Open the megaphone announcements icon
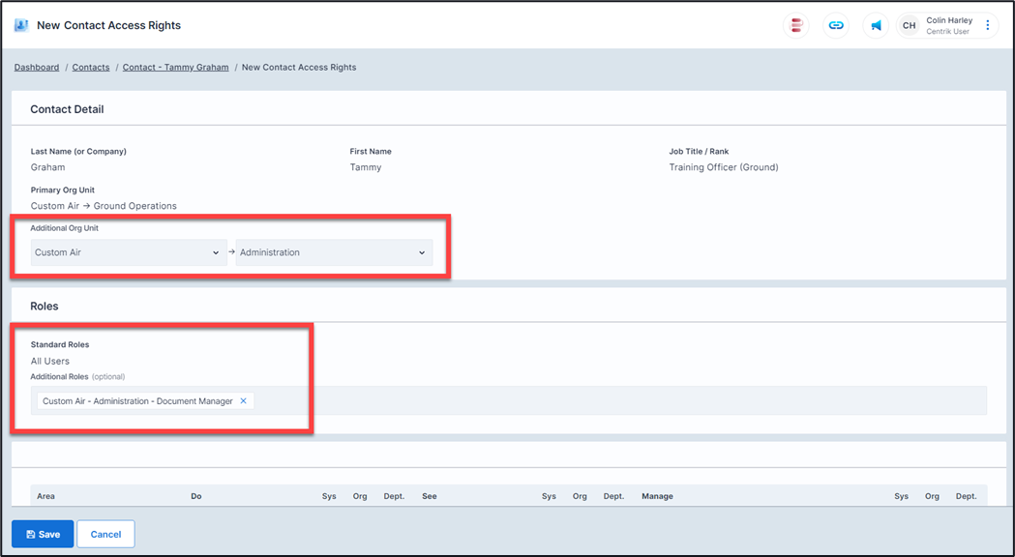 (876, 26)
